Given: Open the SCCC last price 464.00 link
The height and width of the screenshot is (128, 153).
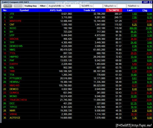Looking at the screenshot, I should [x=133, y=28].
